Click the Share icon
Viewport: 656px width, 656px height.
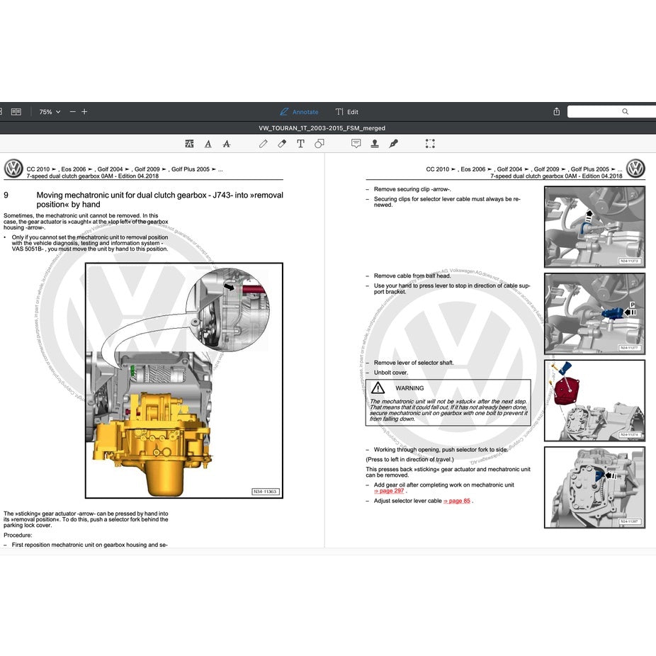[x=557, y=112]
